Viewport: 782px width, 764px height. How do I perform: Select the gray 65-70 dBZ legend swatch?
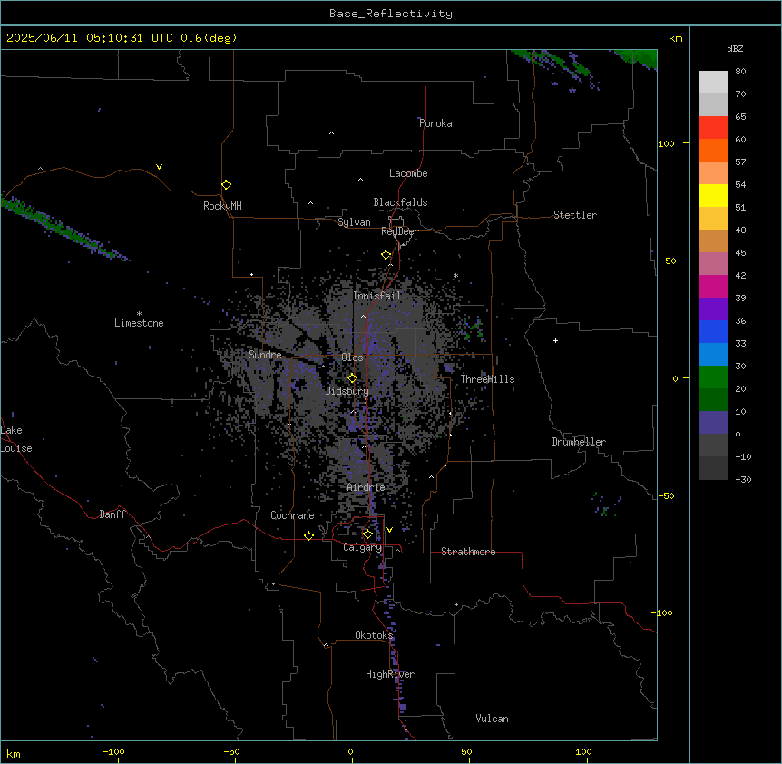point(713,104)
